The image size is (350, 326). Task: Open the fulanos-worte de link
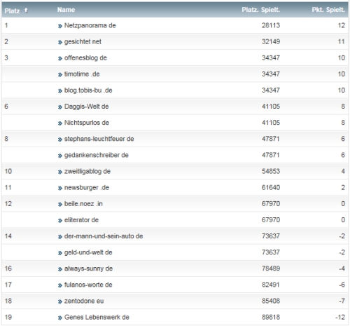[x=88, y=285]
